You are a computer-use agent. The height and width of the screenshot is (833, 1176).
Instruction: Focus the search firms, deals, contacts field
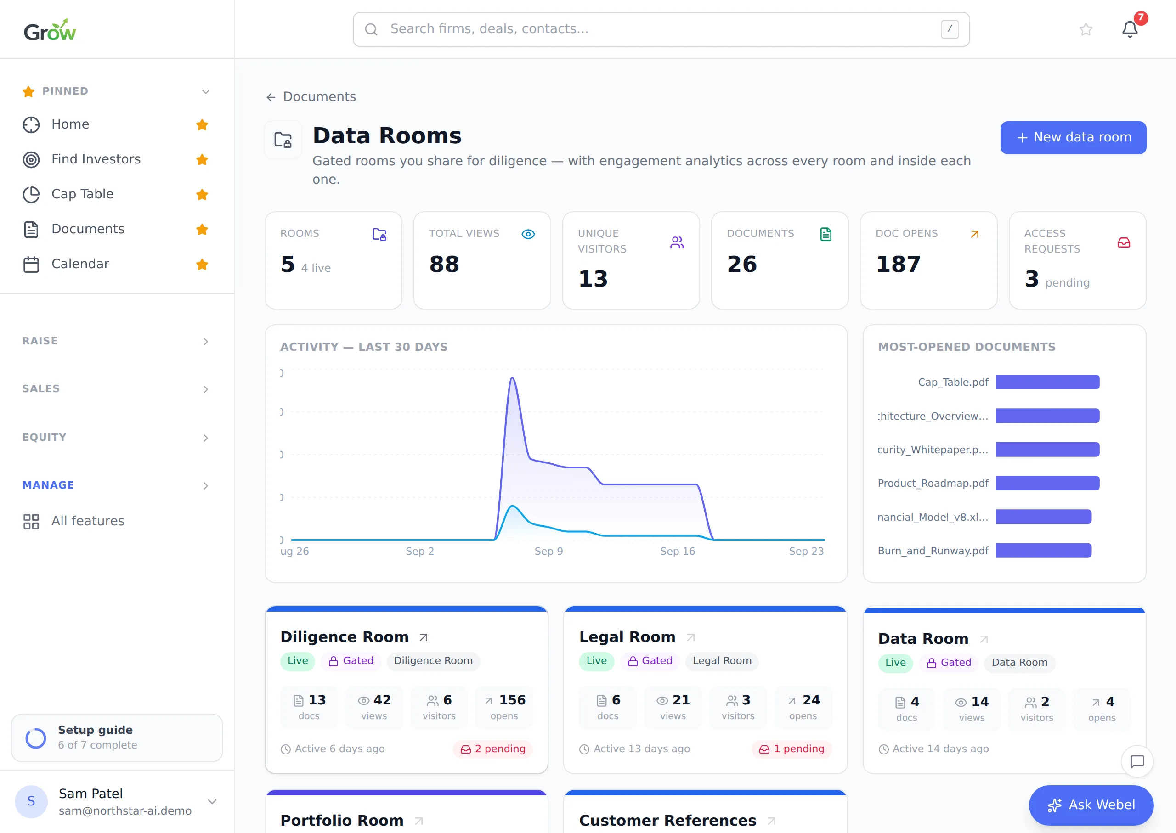(x=661, y=29)
